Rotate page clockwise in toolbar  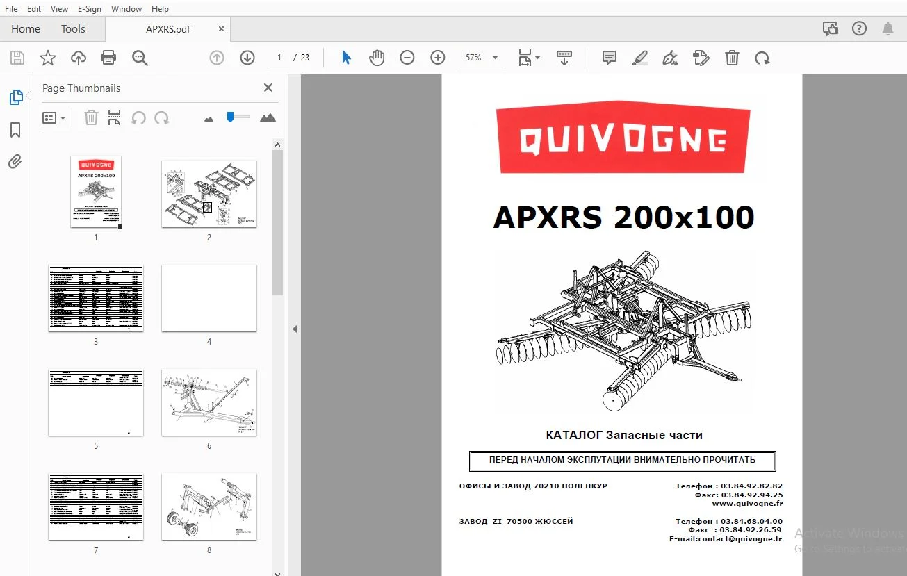pos(762,58)
